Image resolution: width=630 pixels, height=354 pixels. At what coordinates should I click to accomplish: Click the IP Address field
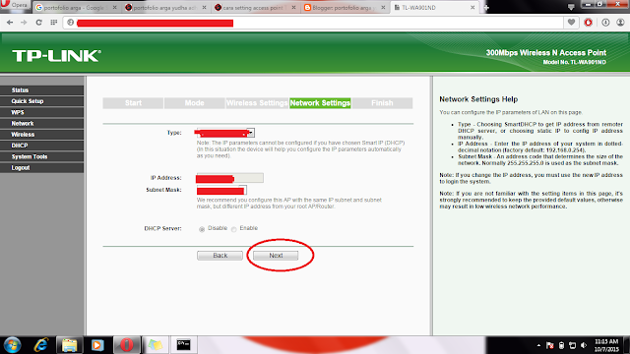coord(229,178)
